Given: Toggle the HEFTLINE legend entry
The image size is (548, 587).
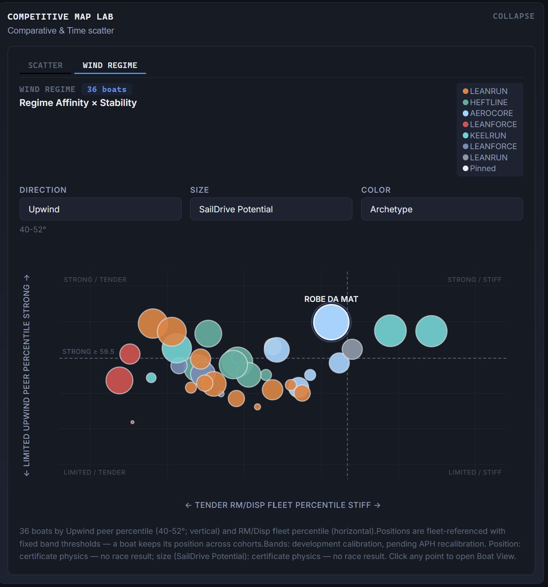Looking at the screenshot, I should tap(485, 102).
